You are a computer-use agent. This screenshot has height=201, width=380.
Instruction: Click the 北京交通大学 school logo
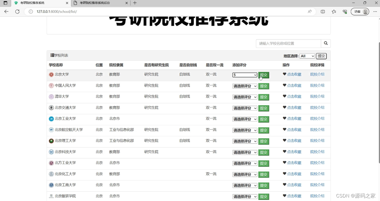click(x=51, y=108)
